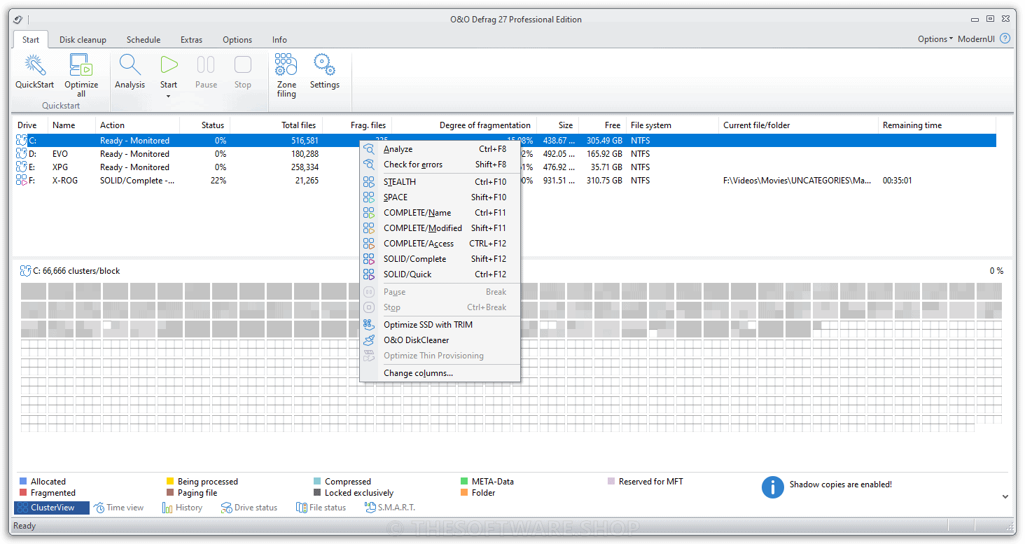This screenshot has width=1025, height=544.
Task: Switch to the Disk cleanup ribbon tab
Action: (83, 40)
